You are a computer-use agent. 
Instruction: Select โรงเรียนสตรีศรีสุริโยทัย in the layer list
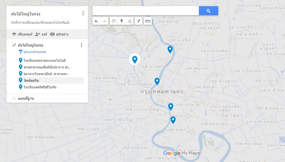40,87
